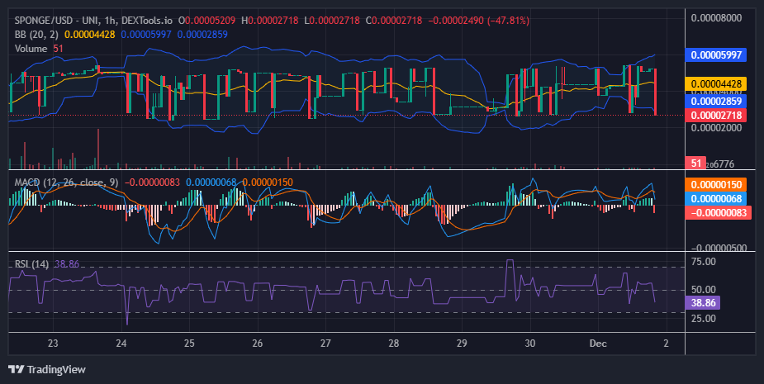Click the red volume axis label 51
Image resolution: width=764 pixels, height=384 pixels.
(x=695, y=164)
